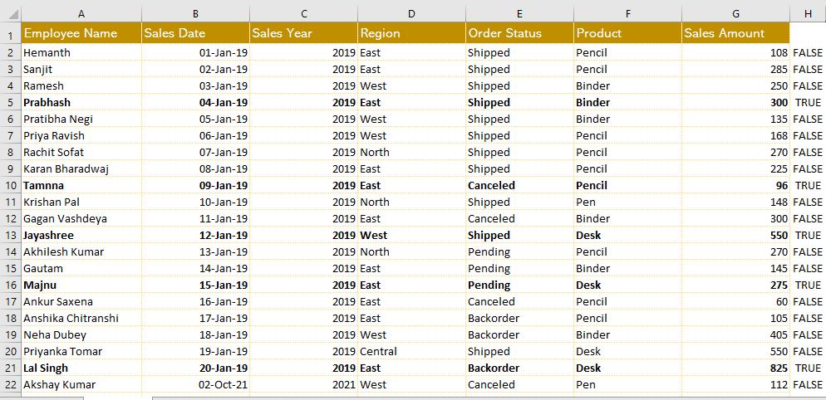
Task: Click the cell containing Prabhash
Action: (81, 103)
